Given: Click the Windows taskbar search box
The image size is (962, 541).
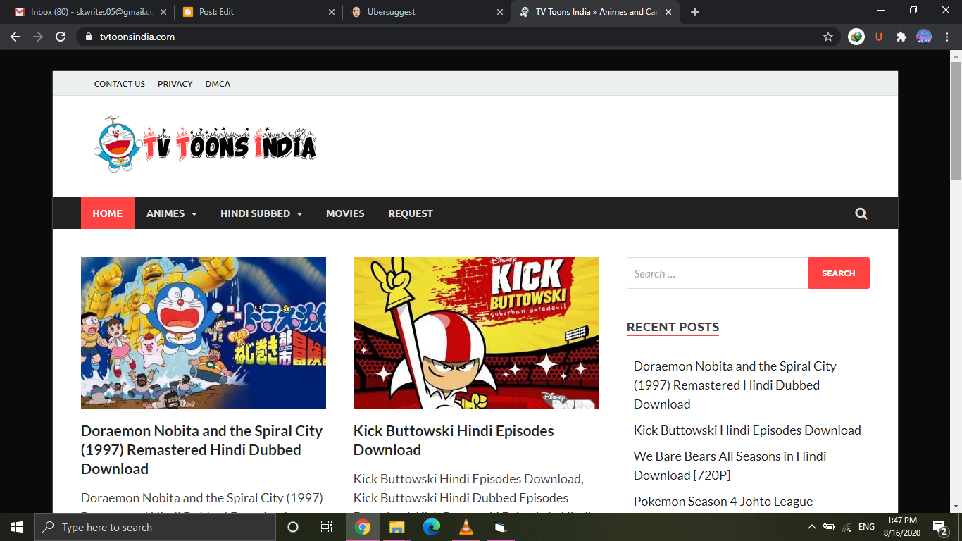Looking at the screenshot, I should click(155, 527).
